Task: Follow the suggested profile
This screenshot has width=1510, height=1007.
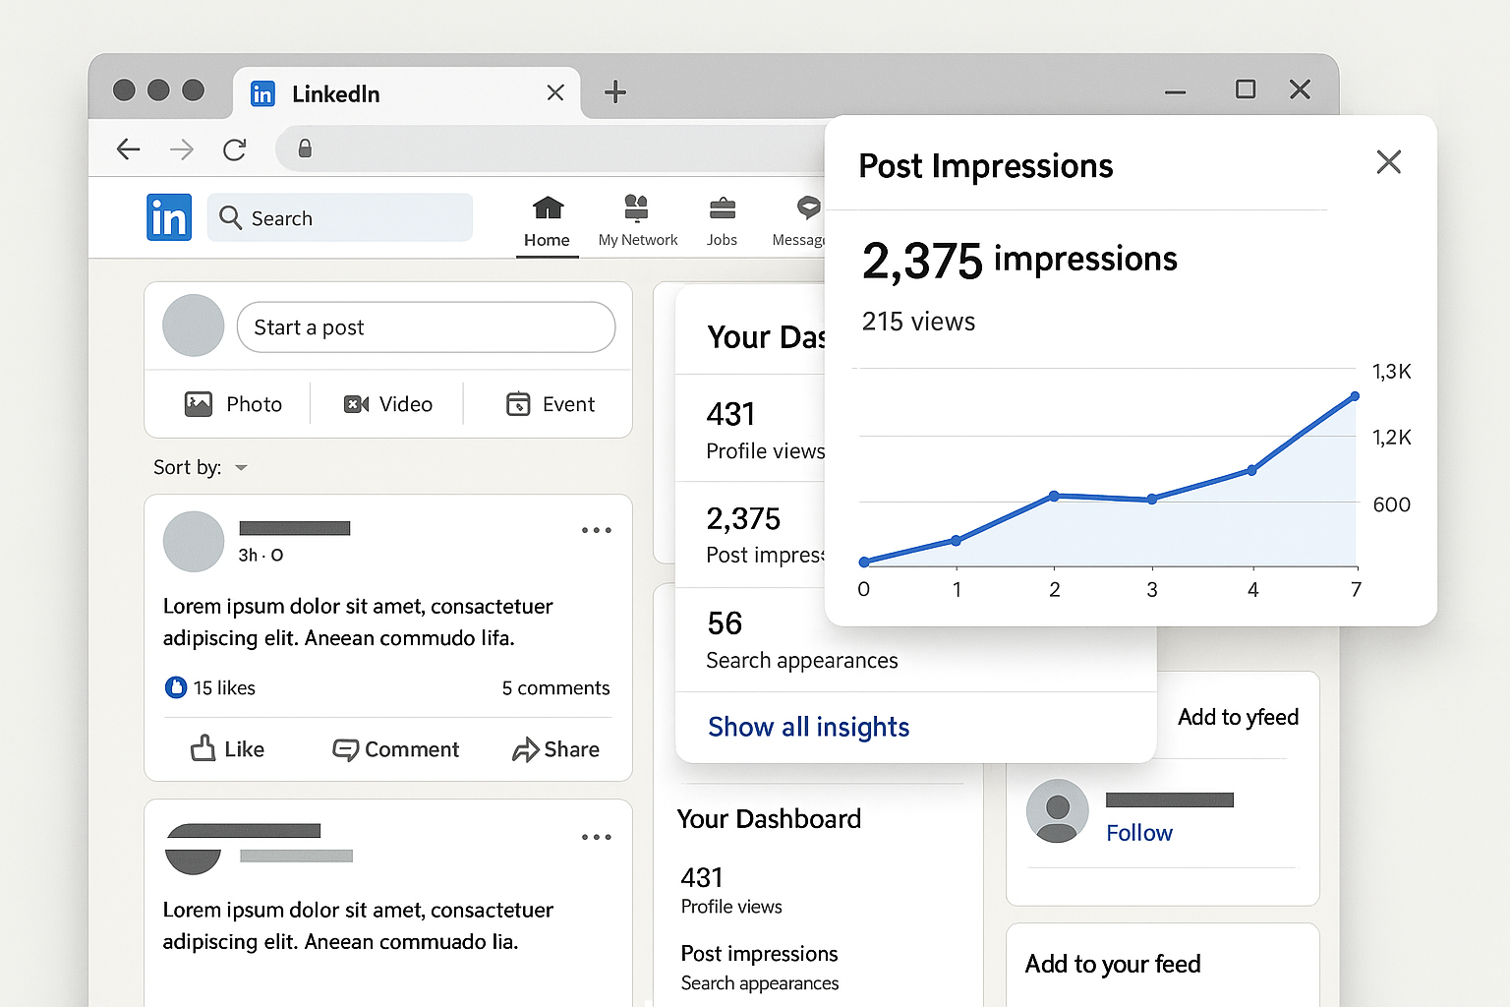Action: click(x=1138, y=833)
